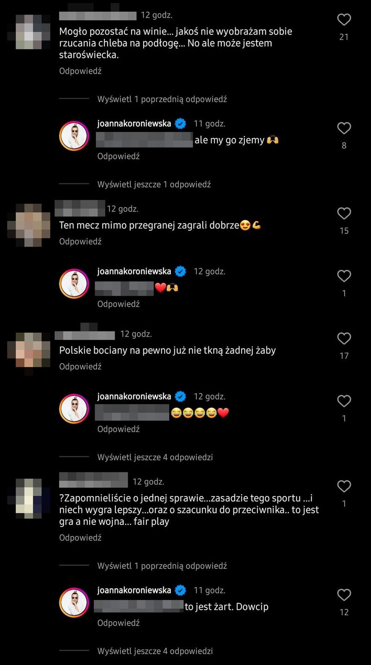The image size is (371, 665).
Task: Like the 'fair play' comment with heart icon
Action: coord(344,486)
